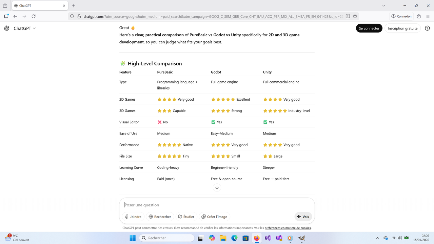Open the clock showing 02:06

(422, 238)
